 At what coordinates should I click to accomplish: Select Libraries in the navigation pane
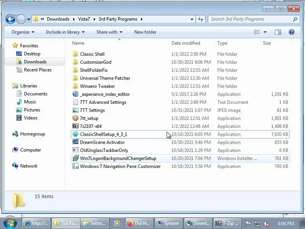[x=28, y=86]
